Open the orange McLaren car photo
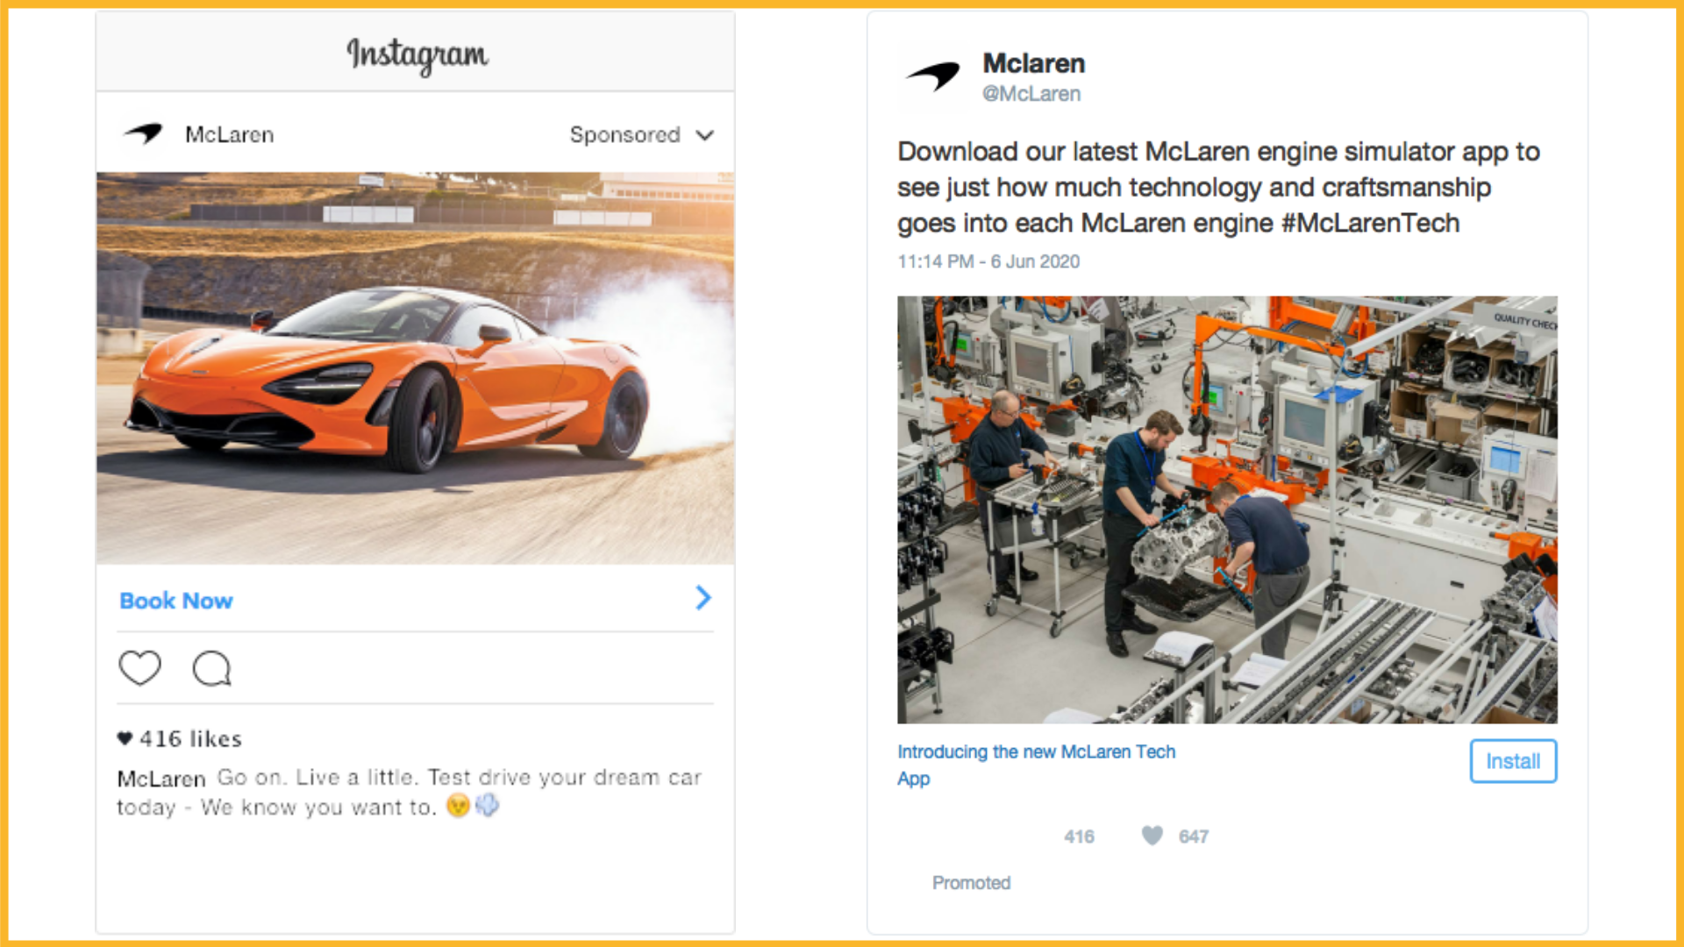 click(x=416, y=367)
